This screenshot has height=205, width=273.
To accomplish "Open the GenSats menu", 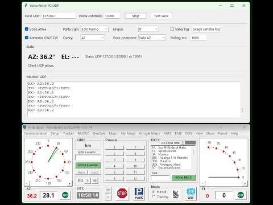I will (99, 133).
